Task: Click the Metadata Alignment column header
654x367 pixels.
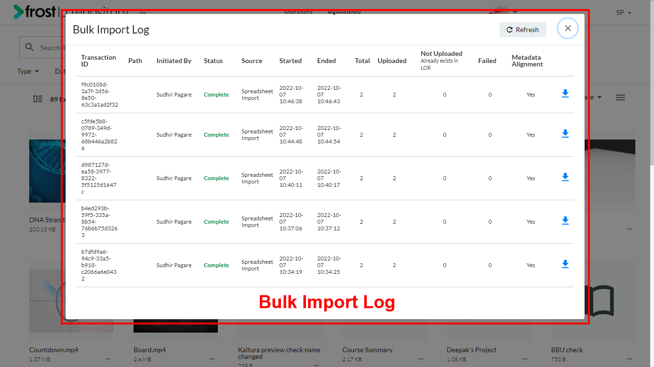Action: 528,61
